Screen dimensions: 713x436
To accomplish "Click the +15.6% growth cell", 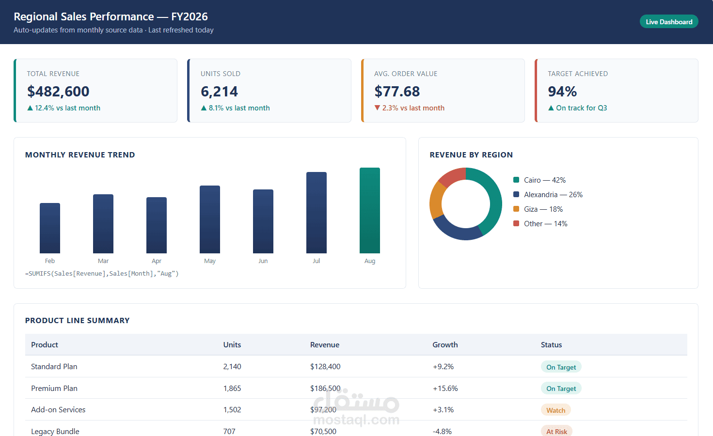I will [x=445, y=389].
